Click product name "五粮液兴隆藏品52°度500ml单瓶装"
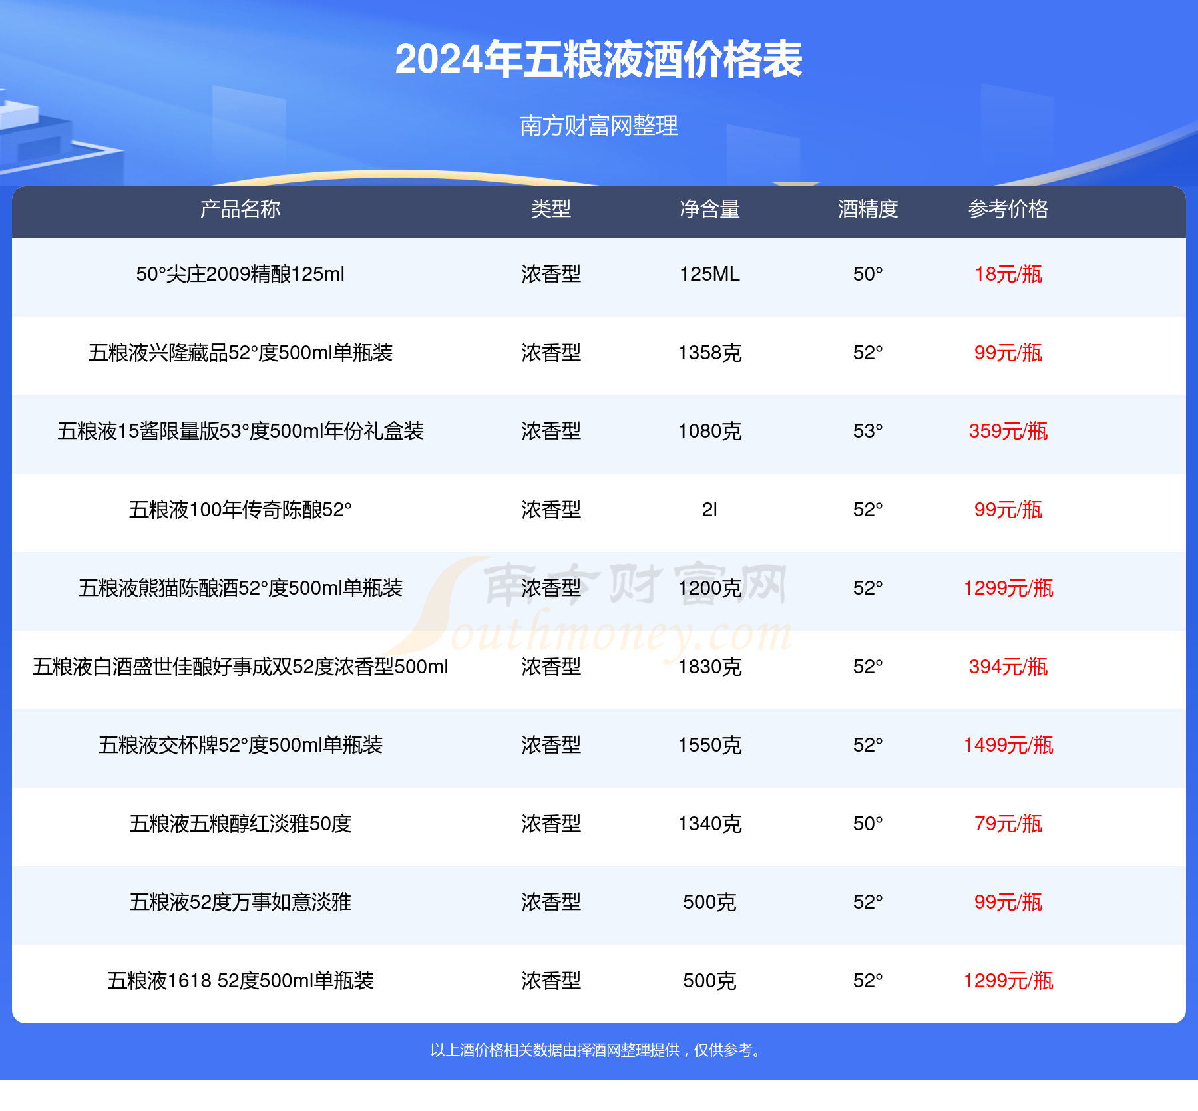The height and width of the screenshot is (1111, 1198). (240, 353)
